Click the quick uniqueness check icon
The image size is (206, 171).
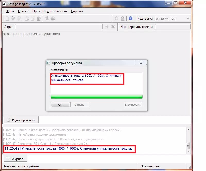(47, 19)
